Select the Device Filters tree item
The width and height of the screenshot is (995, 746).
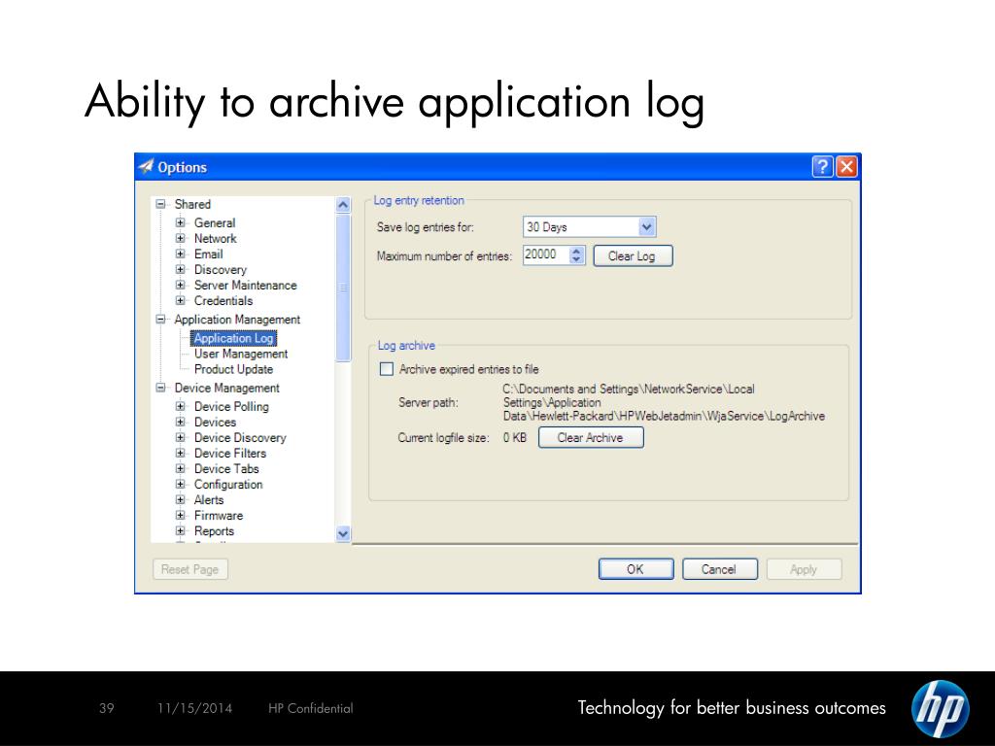229,453
